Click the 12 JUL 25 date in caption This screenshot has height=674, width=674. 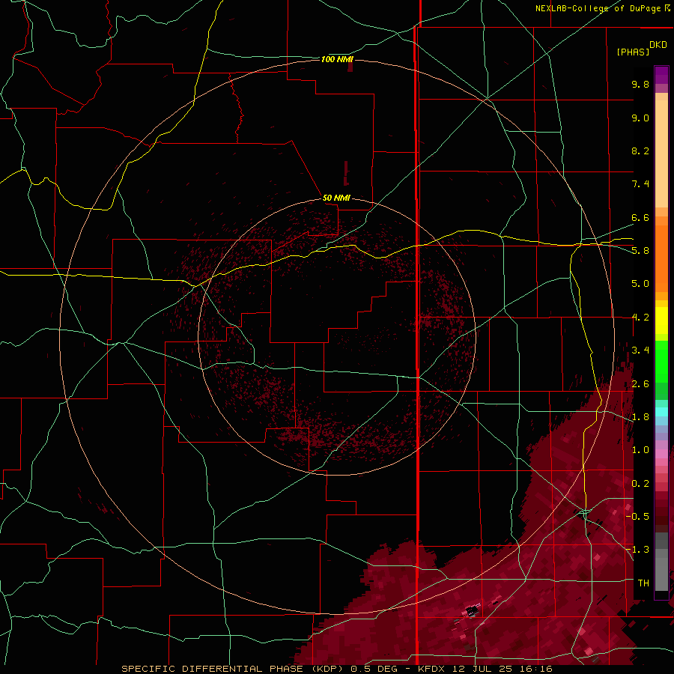(x=482, y=669)
